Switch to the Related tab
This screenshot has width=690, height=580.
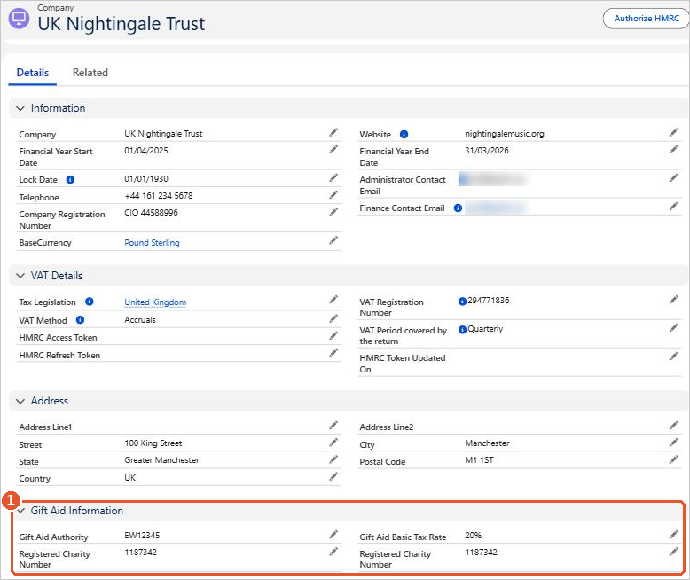click(x=90, y=73)
